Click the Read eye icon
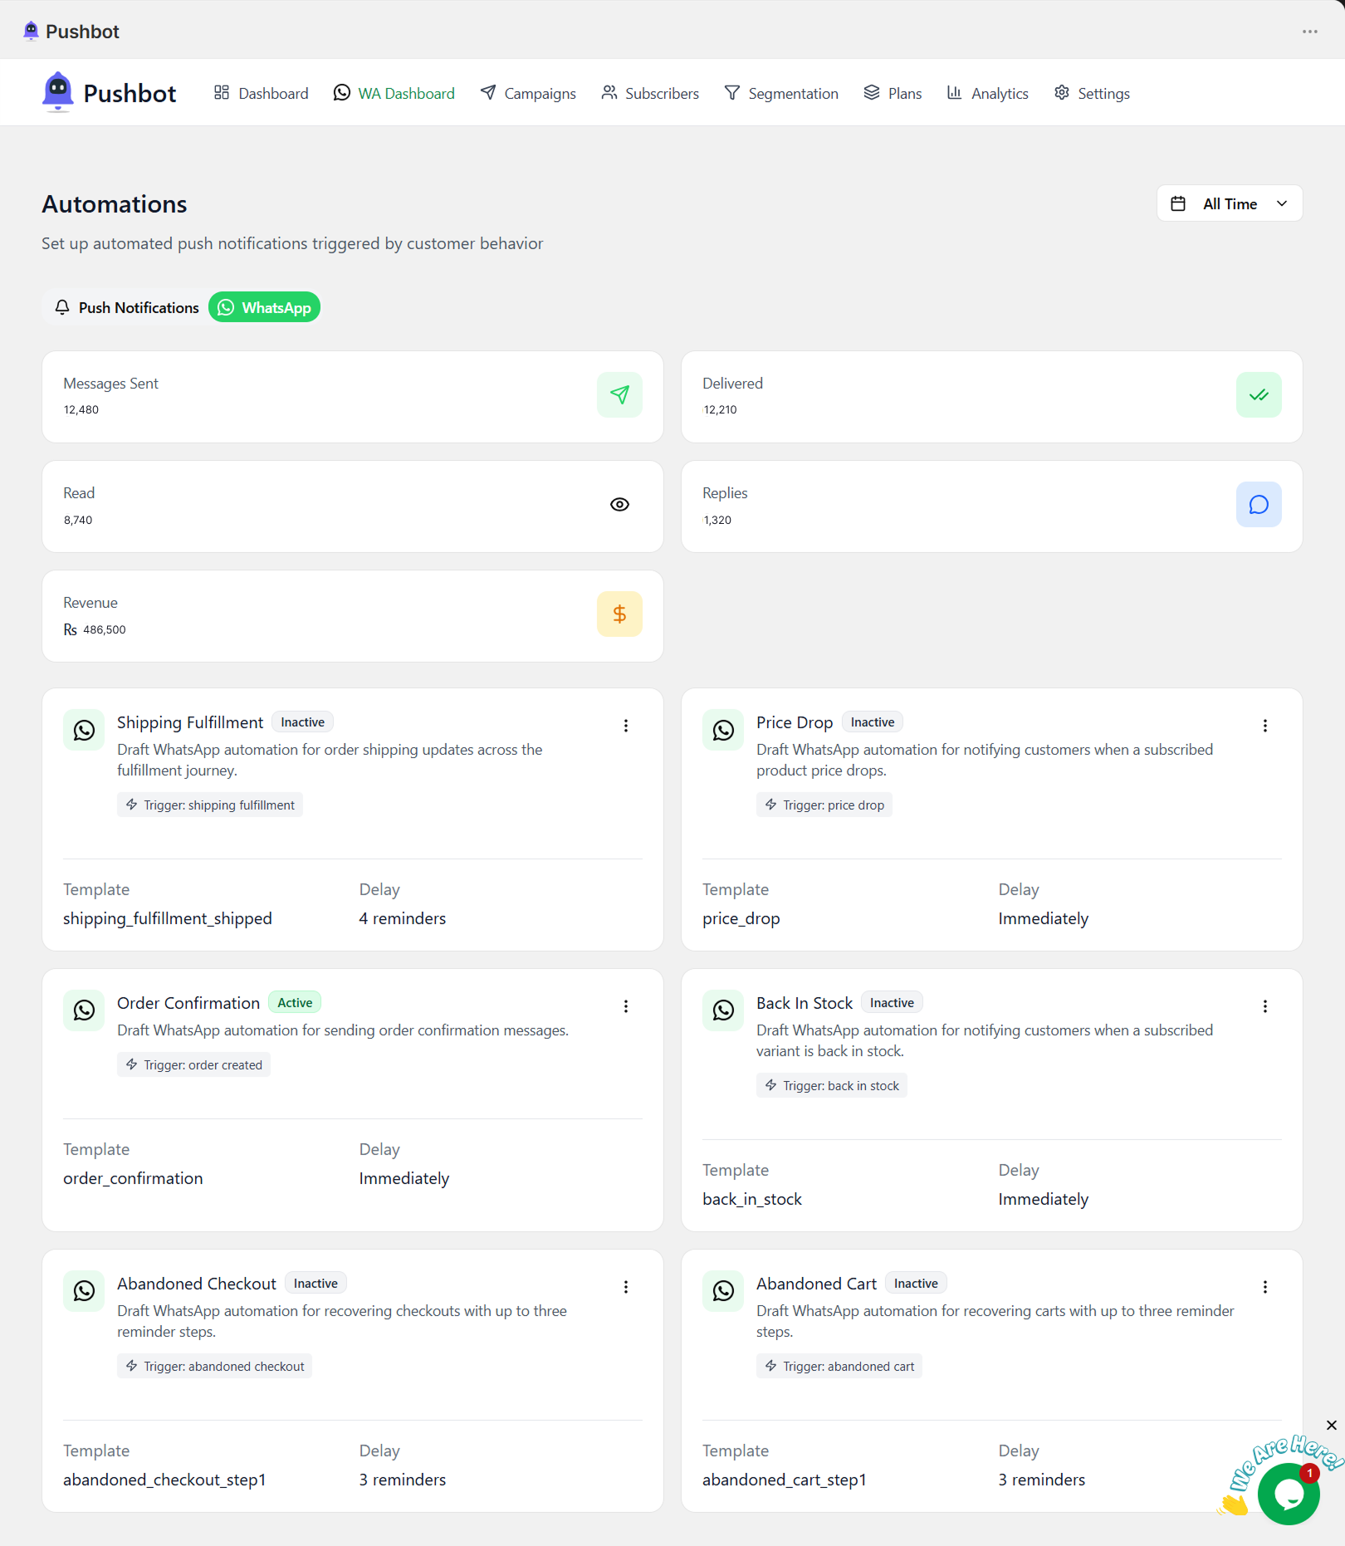1345x1546 pixels. (x=619, y=505)
